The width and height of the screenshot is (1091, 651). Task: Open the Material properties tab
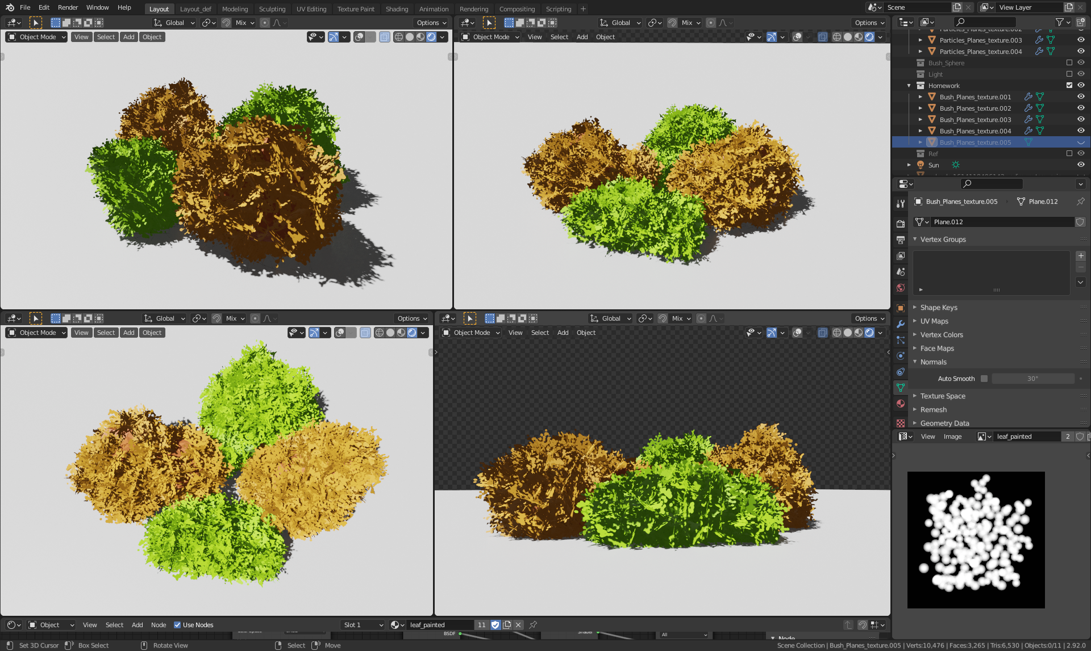click(901, 404)
